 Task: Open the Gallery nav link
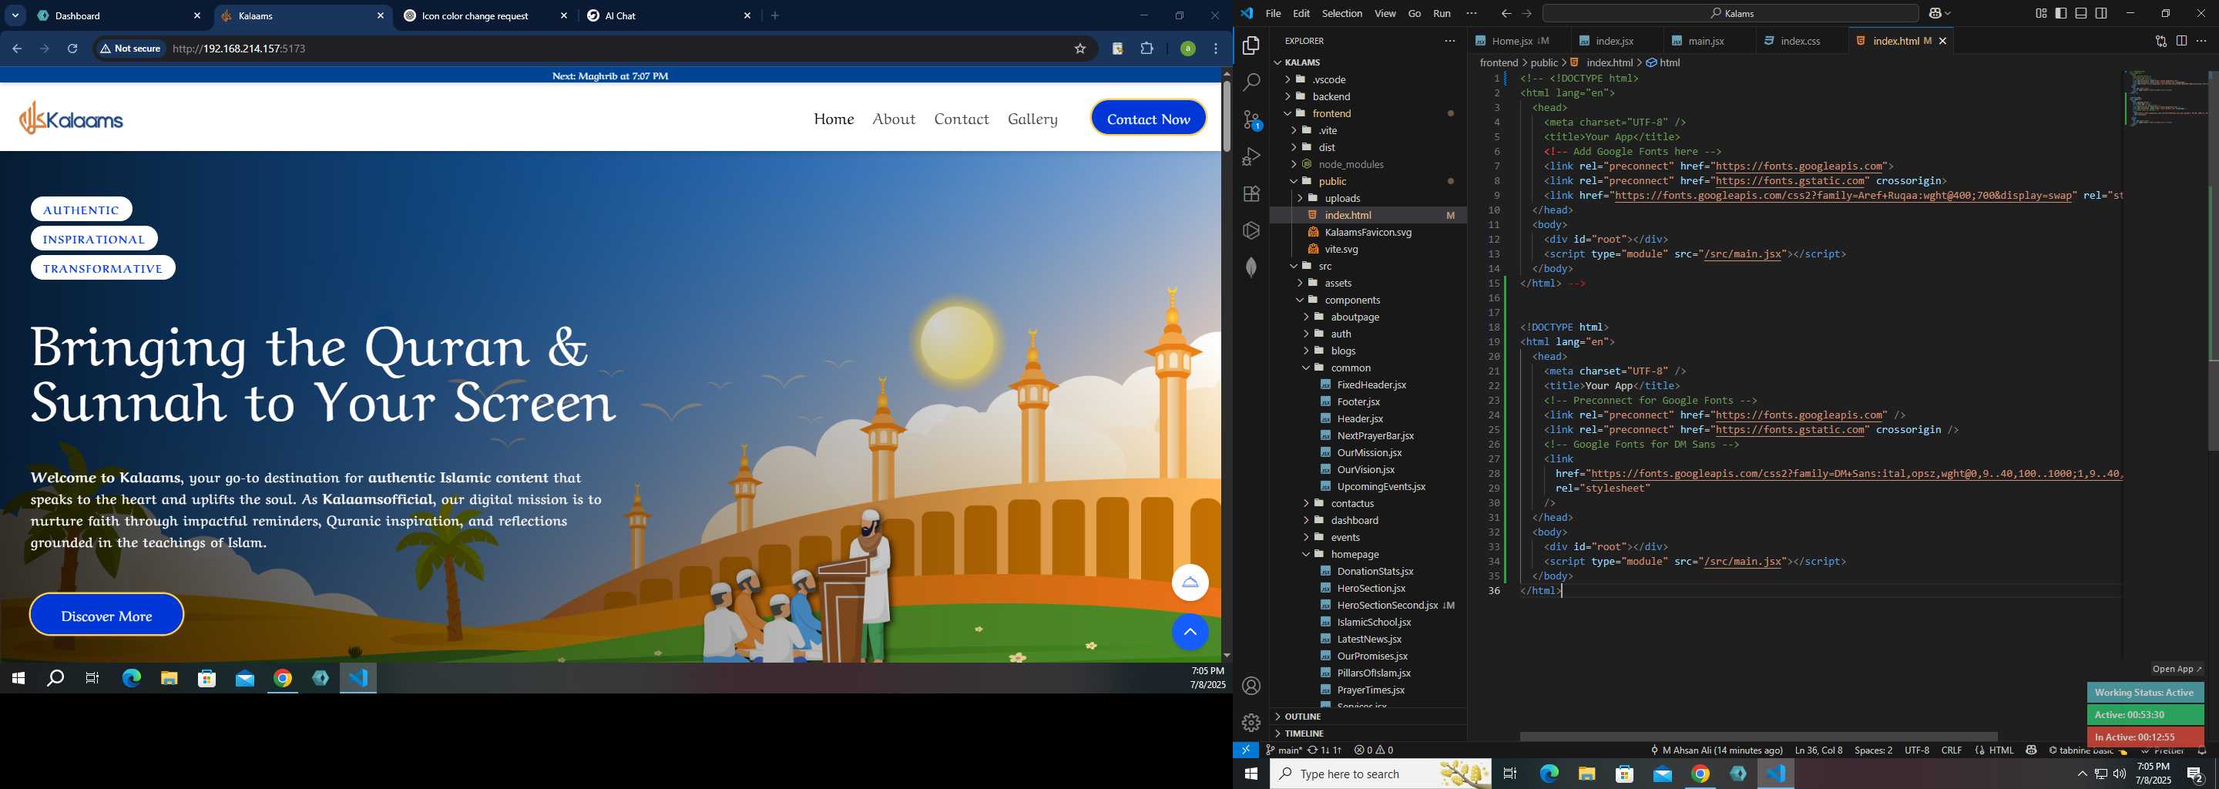[1032, 119]
